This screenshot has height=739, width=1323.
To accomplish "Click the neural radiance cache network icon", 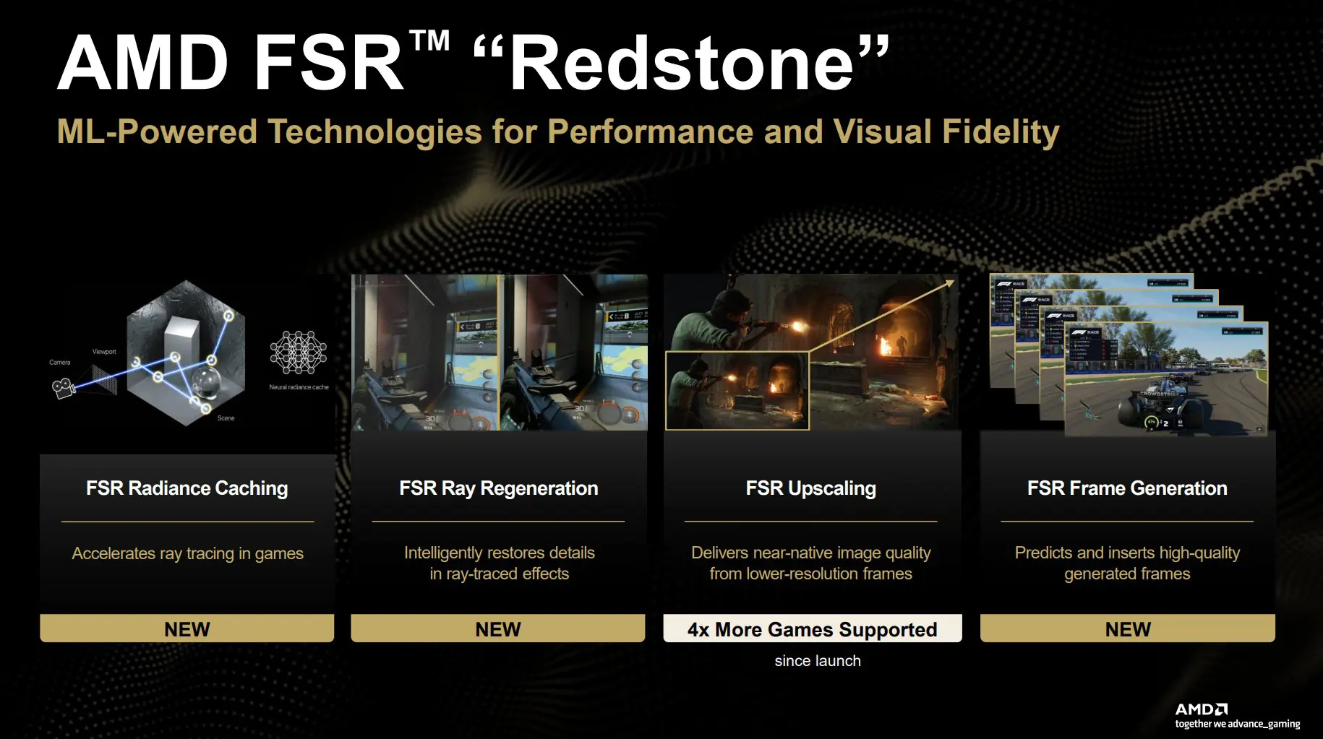I will pyautogui.click(x=299, y=353).
